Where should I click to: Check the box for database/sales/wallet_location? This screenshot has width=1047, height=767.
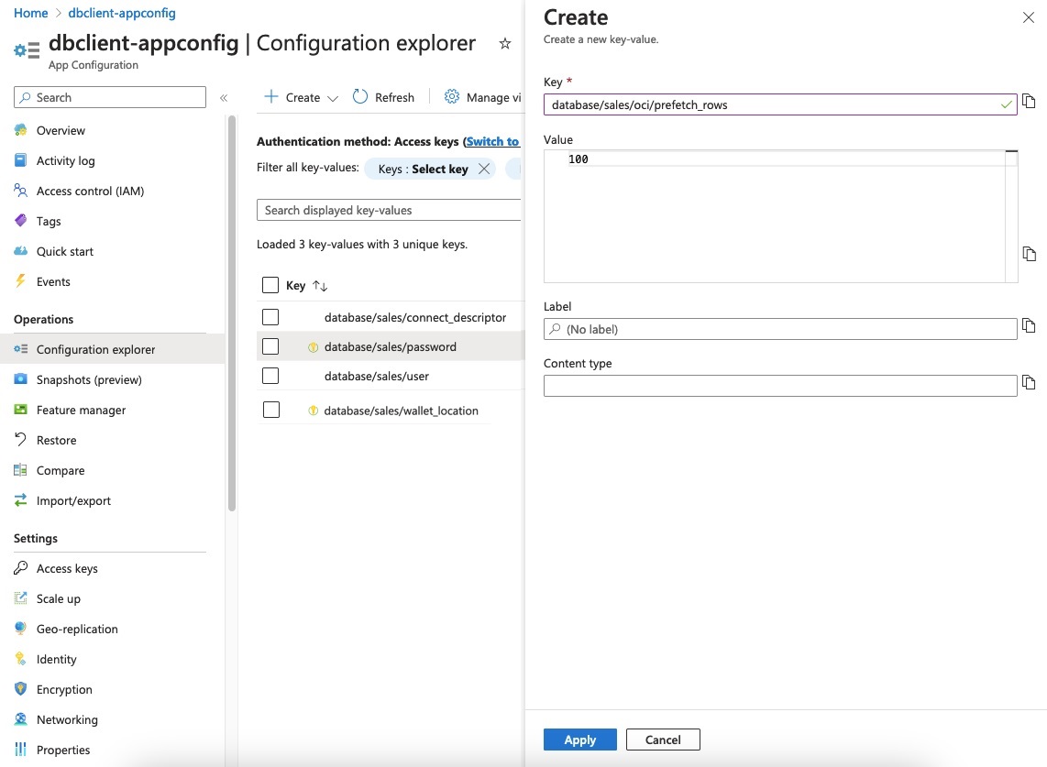coord(271,410)
